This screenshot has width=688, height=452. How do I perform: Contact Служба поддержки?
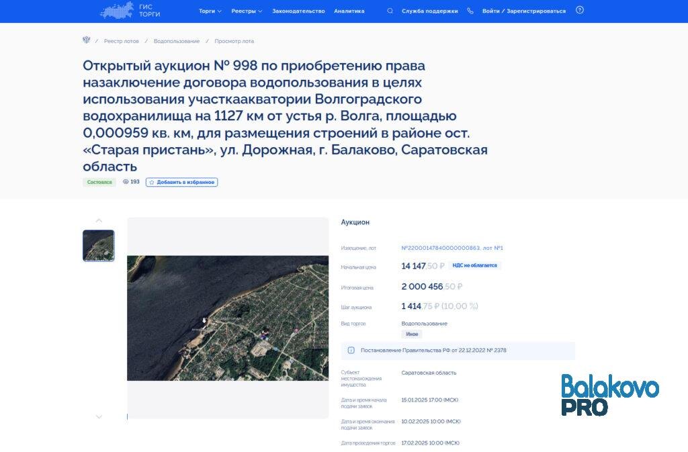[430, 10]
